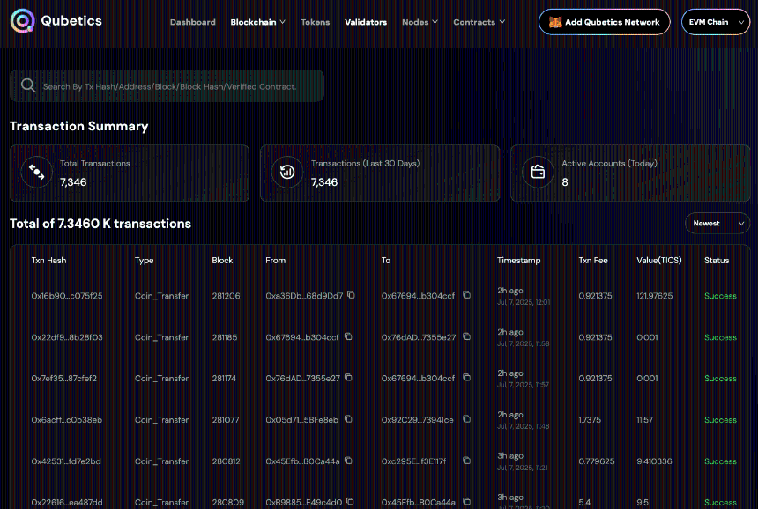Open transaction 0x42531...fd7e2bd
758x509 pixels.
coord(66,461)
